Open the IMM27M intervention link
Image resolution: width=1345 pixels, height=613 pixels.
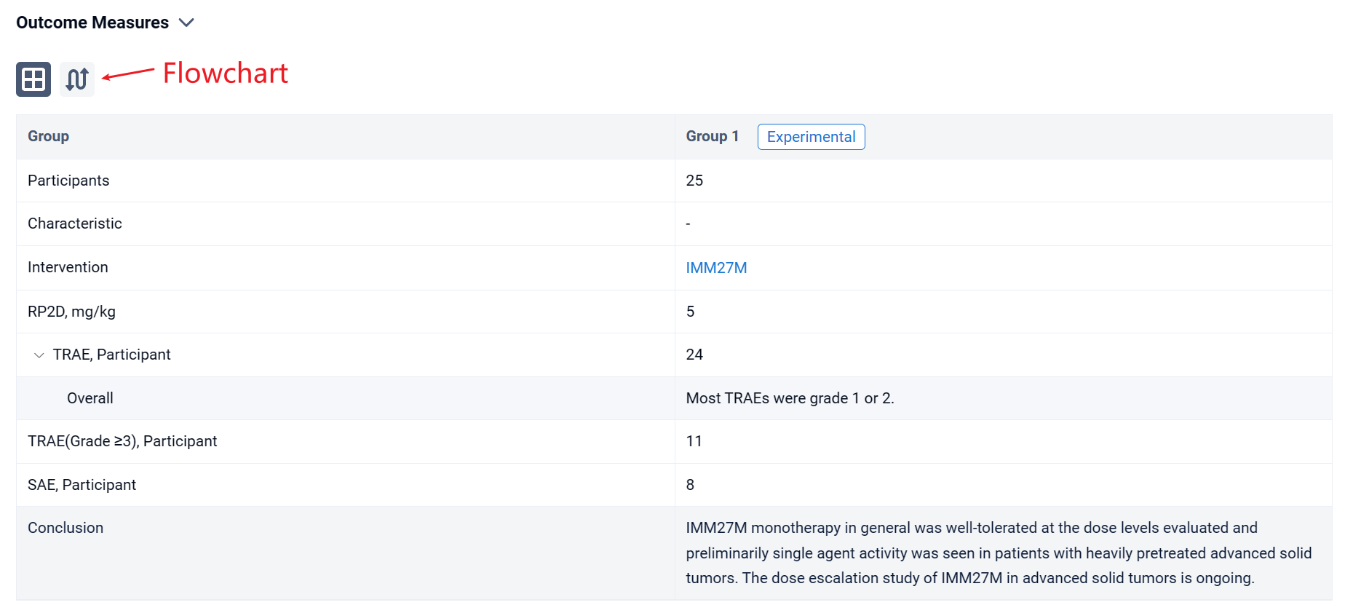coord(716,268)
